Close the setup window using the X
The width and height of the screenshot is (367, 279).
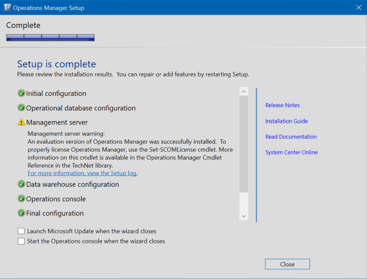[x=358, y=8]
